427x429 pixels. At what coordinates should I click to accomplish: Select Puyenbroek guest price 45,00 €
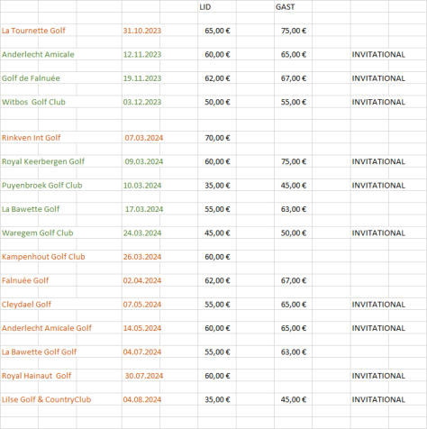(x=294, y=186)
